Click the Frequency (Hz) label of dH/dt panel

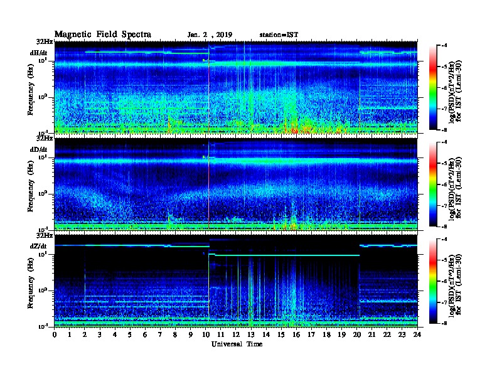tap(30, 90)
